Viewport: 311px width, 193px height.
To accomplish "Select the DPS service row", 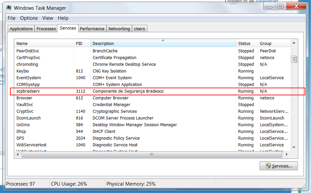I will pos(152,138).
